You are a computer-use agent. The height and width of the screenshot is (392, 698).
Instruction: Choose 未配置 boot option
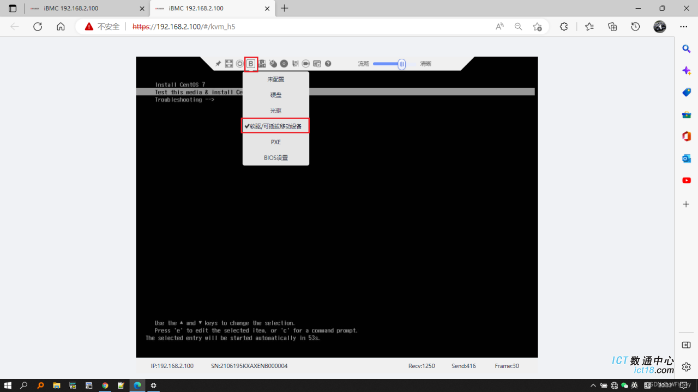(276, 79)
